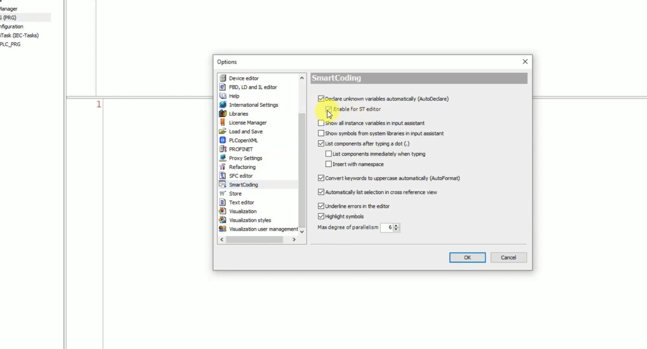The width and height of the screenshot is (647, 349).
Task: Increase Max degree of parallelism value
Action: pyautogui.click(x=396, y=225)
